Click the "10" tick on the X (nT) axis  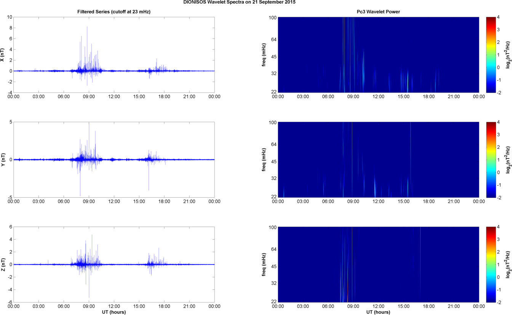click(x=10, y=17)
